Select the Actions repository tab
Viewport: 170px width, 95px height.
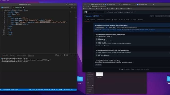click(108, 20)
